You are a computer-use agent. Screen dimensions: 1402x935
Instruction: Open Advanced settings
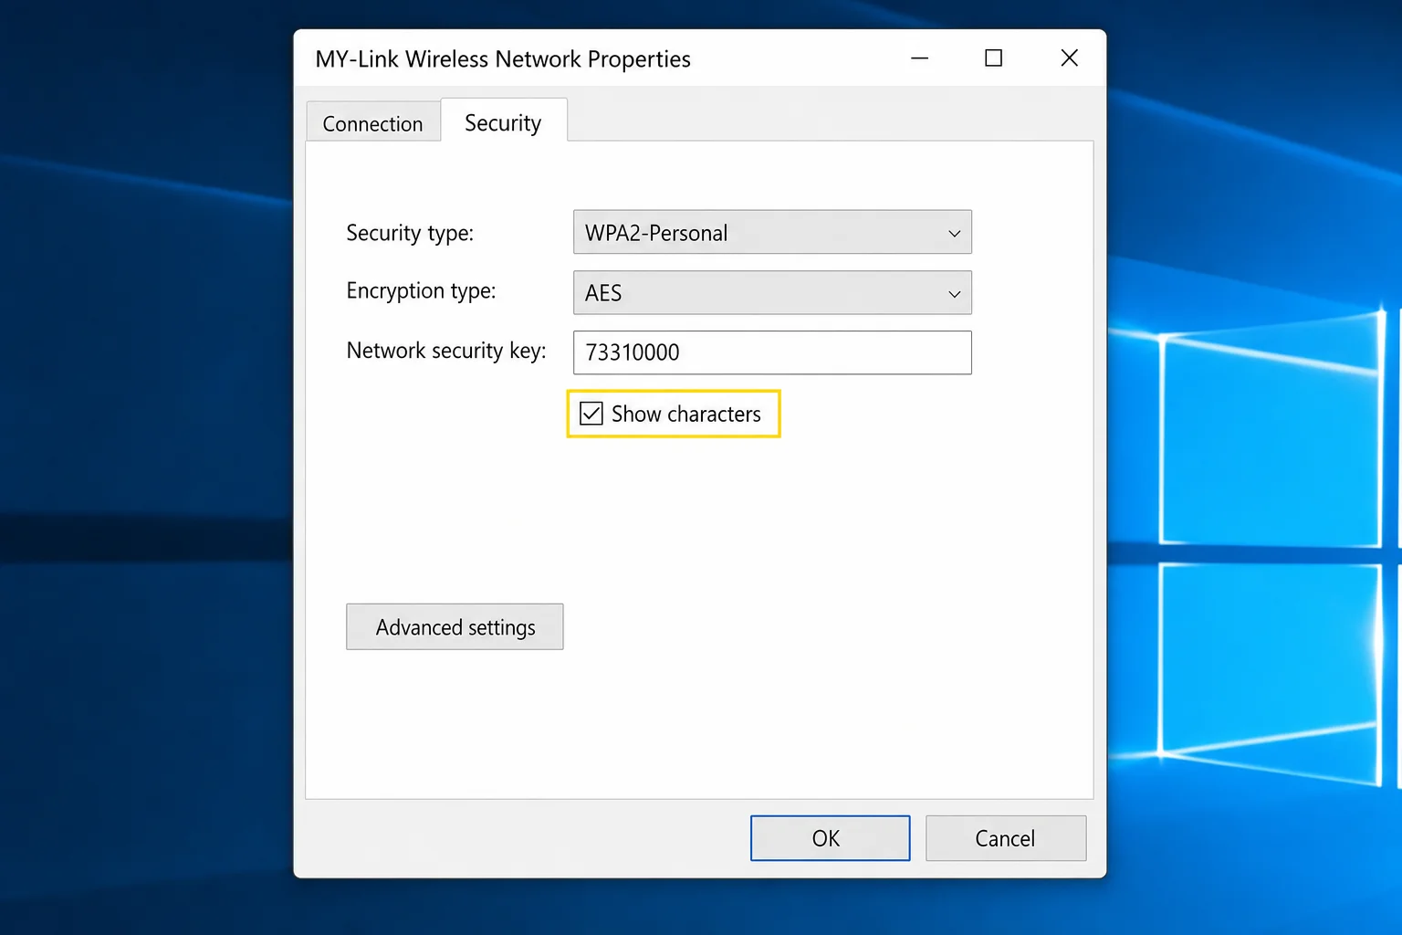point(455,626)
